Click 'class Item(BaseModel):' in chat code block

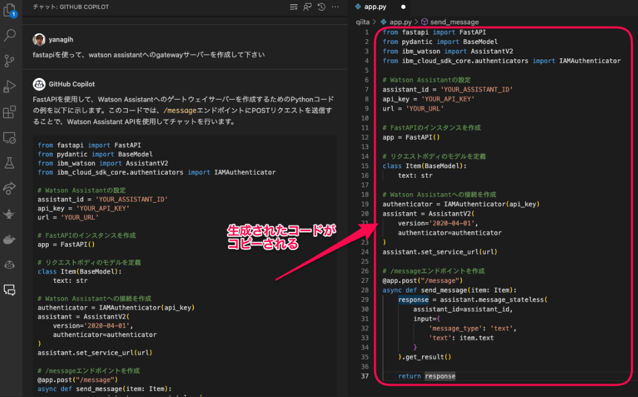[x=79, y=272]
